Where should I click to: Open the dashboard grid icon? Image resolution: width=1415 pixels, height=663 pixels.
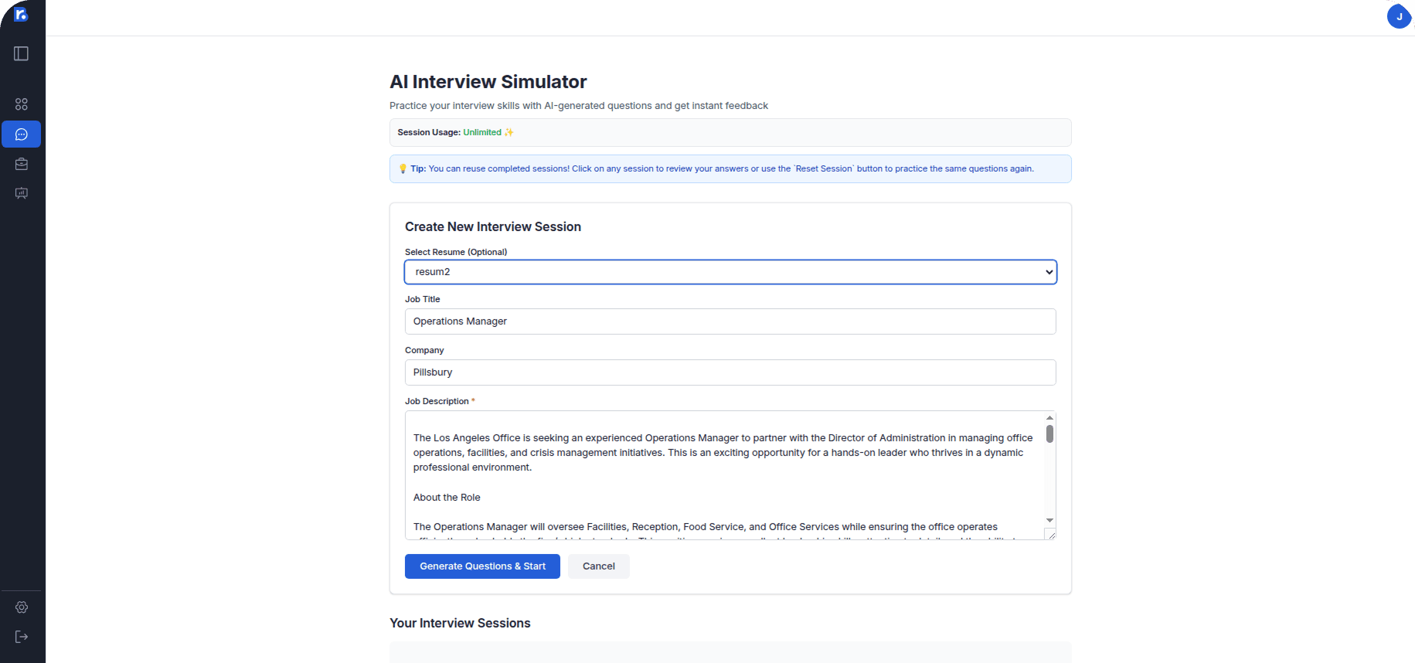(21, 104)
